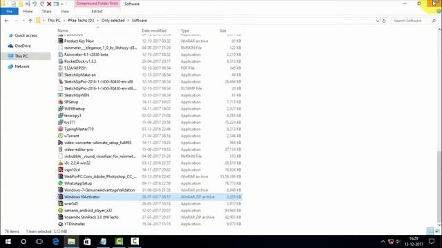Switch to large icons view layout
Viewport: 442px width, 248px height.
437,231
